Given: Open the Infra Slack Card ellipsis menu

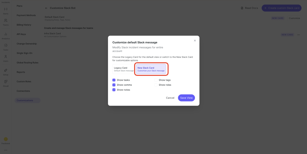Looking at the screenshot, I should (298, 35).
